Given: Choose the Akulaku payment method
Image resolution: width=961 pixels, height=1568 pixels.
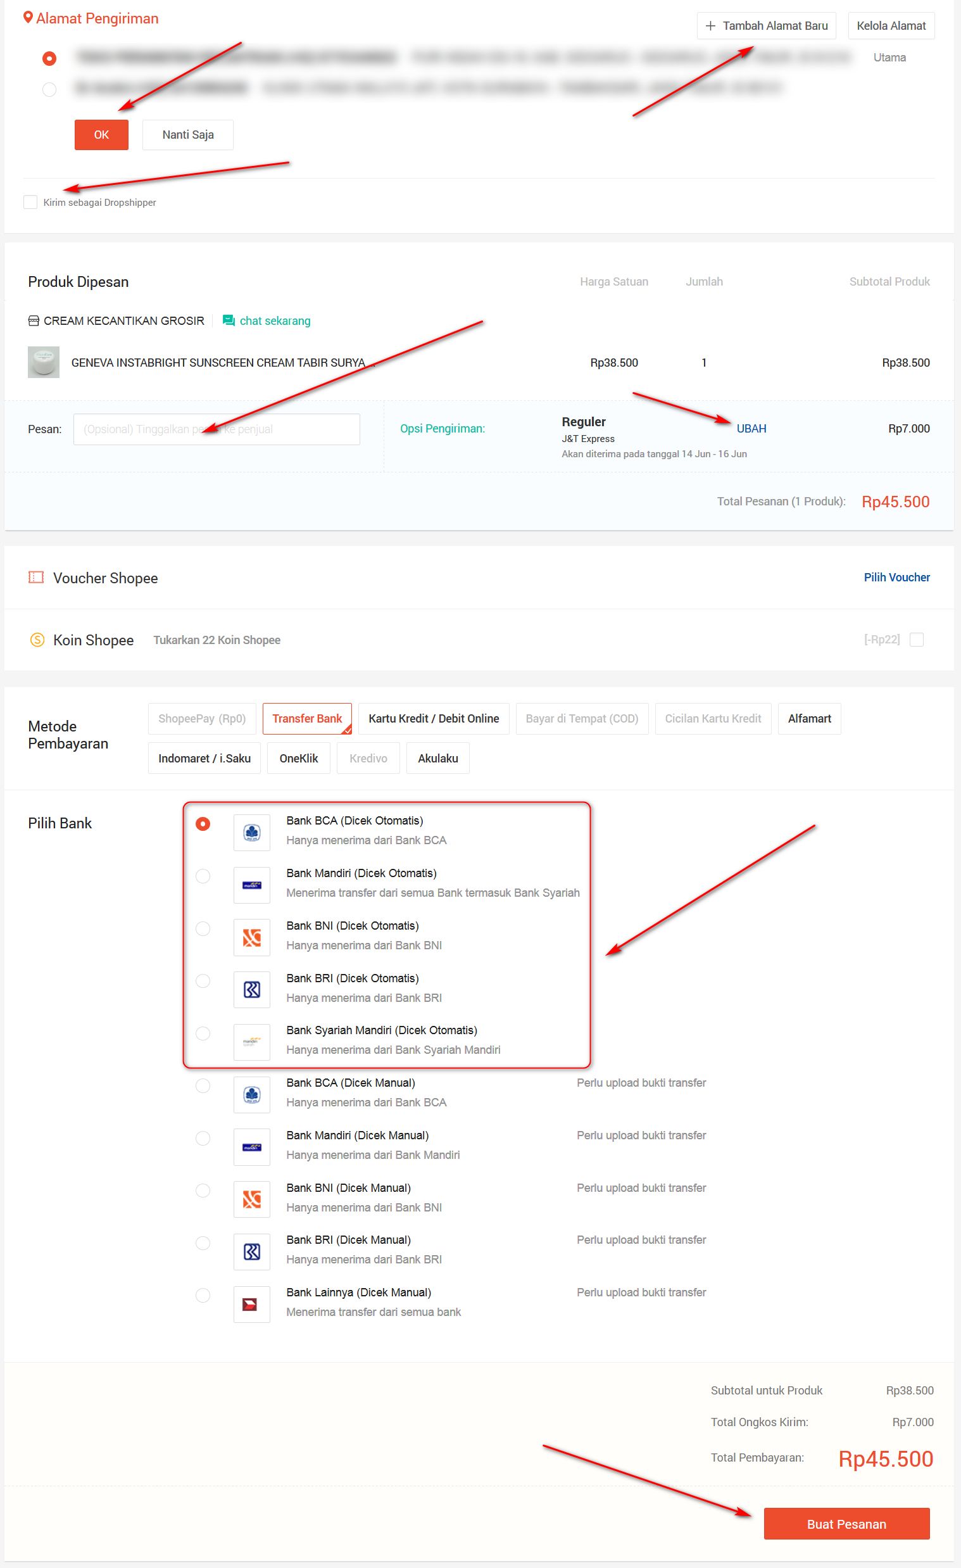Looking at the screenshot, I should point(438,758).
